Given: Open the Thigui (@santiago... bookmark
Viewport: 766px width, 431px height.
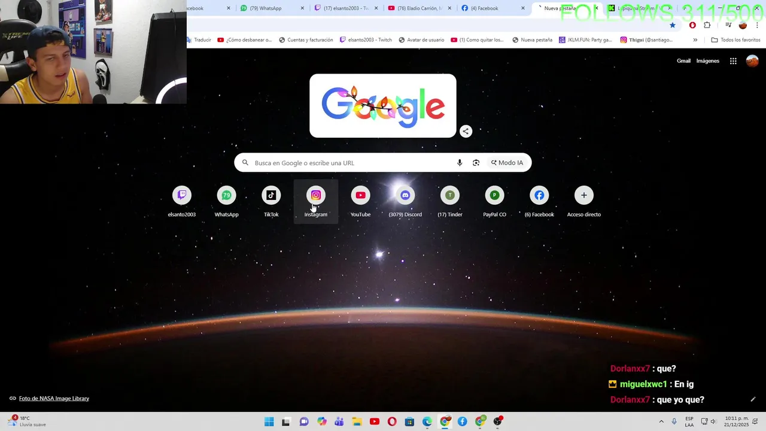Looking at the screenshot, I should click(646, 40).
